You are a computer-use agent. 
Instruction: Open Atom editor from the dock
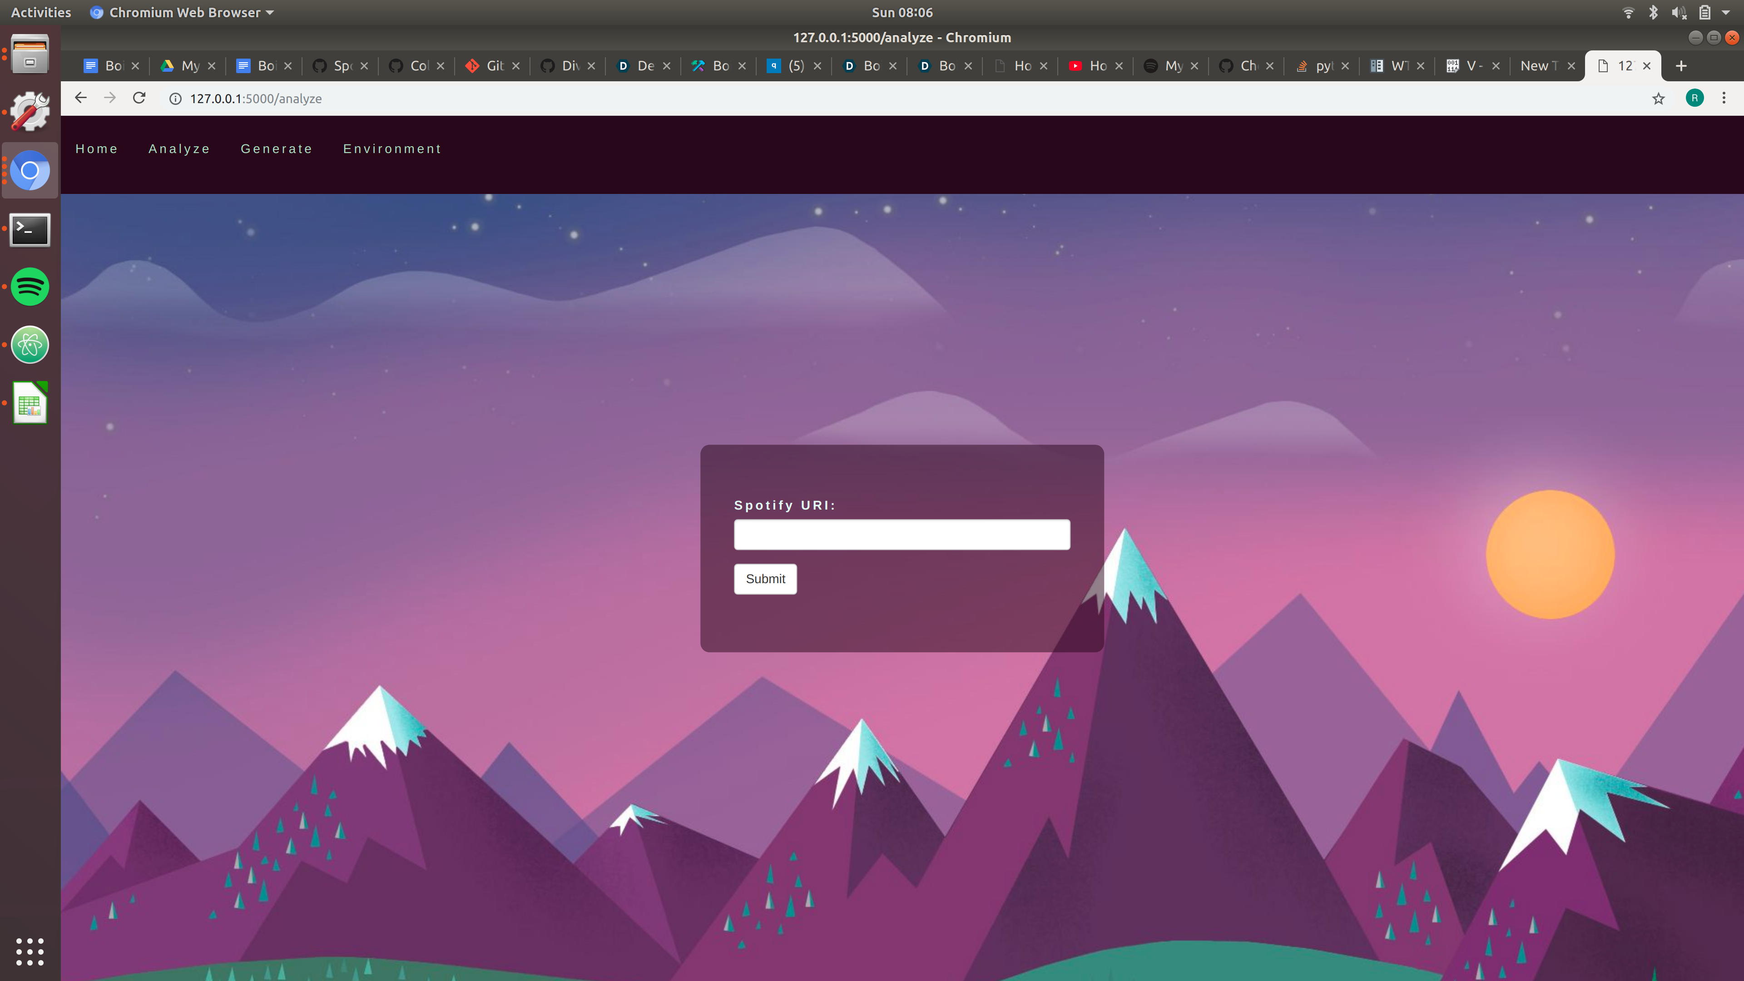point(30,345)
